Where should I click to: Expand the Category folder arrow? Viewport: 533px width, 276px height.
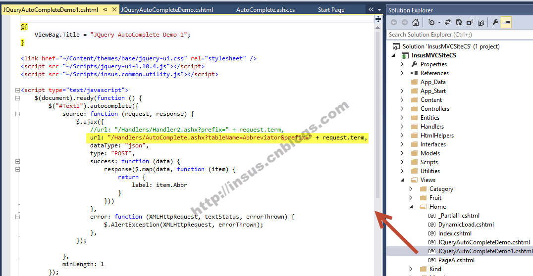click(x=411, y=189)
